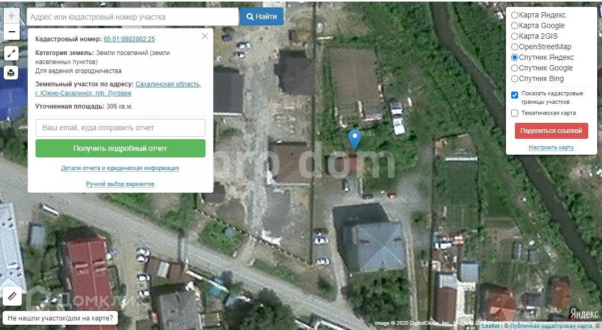This screenshot has width=602, height=330.
Task: Click the Получить подробный отчет button
Action: pyautogui.click(x=120, y=149)
